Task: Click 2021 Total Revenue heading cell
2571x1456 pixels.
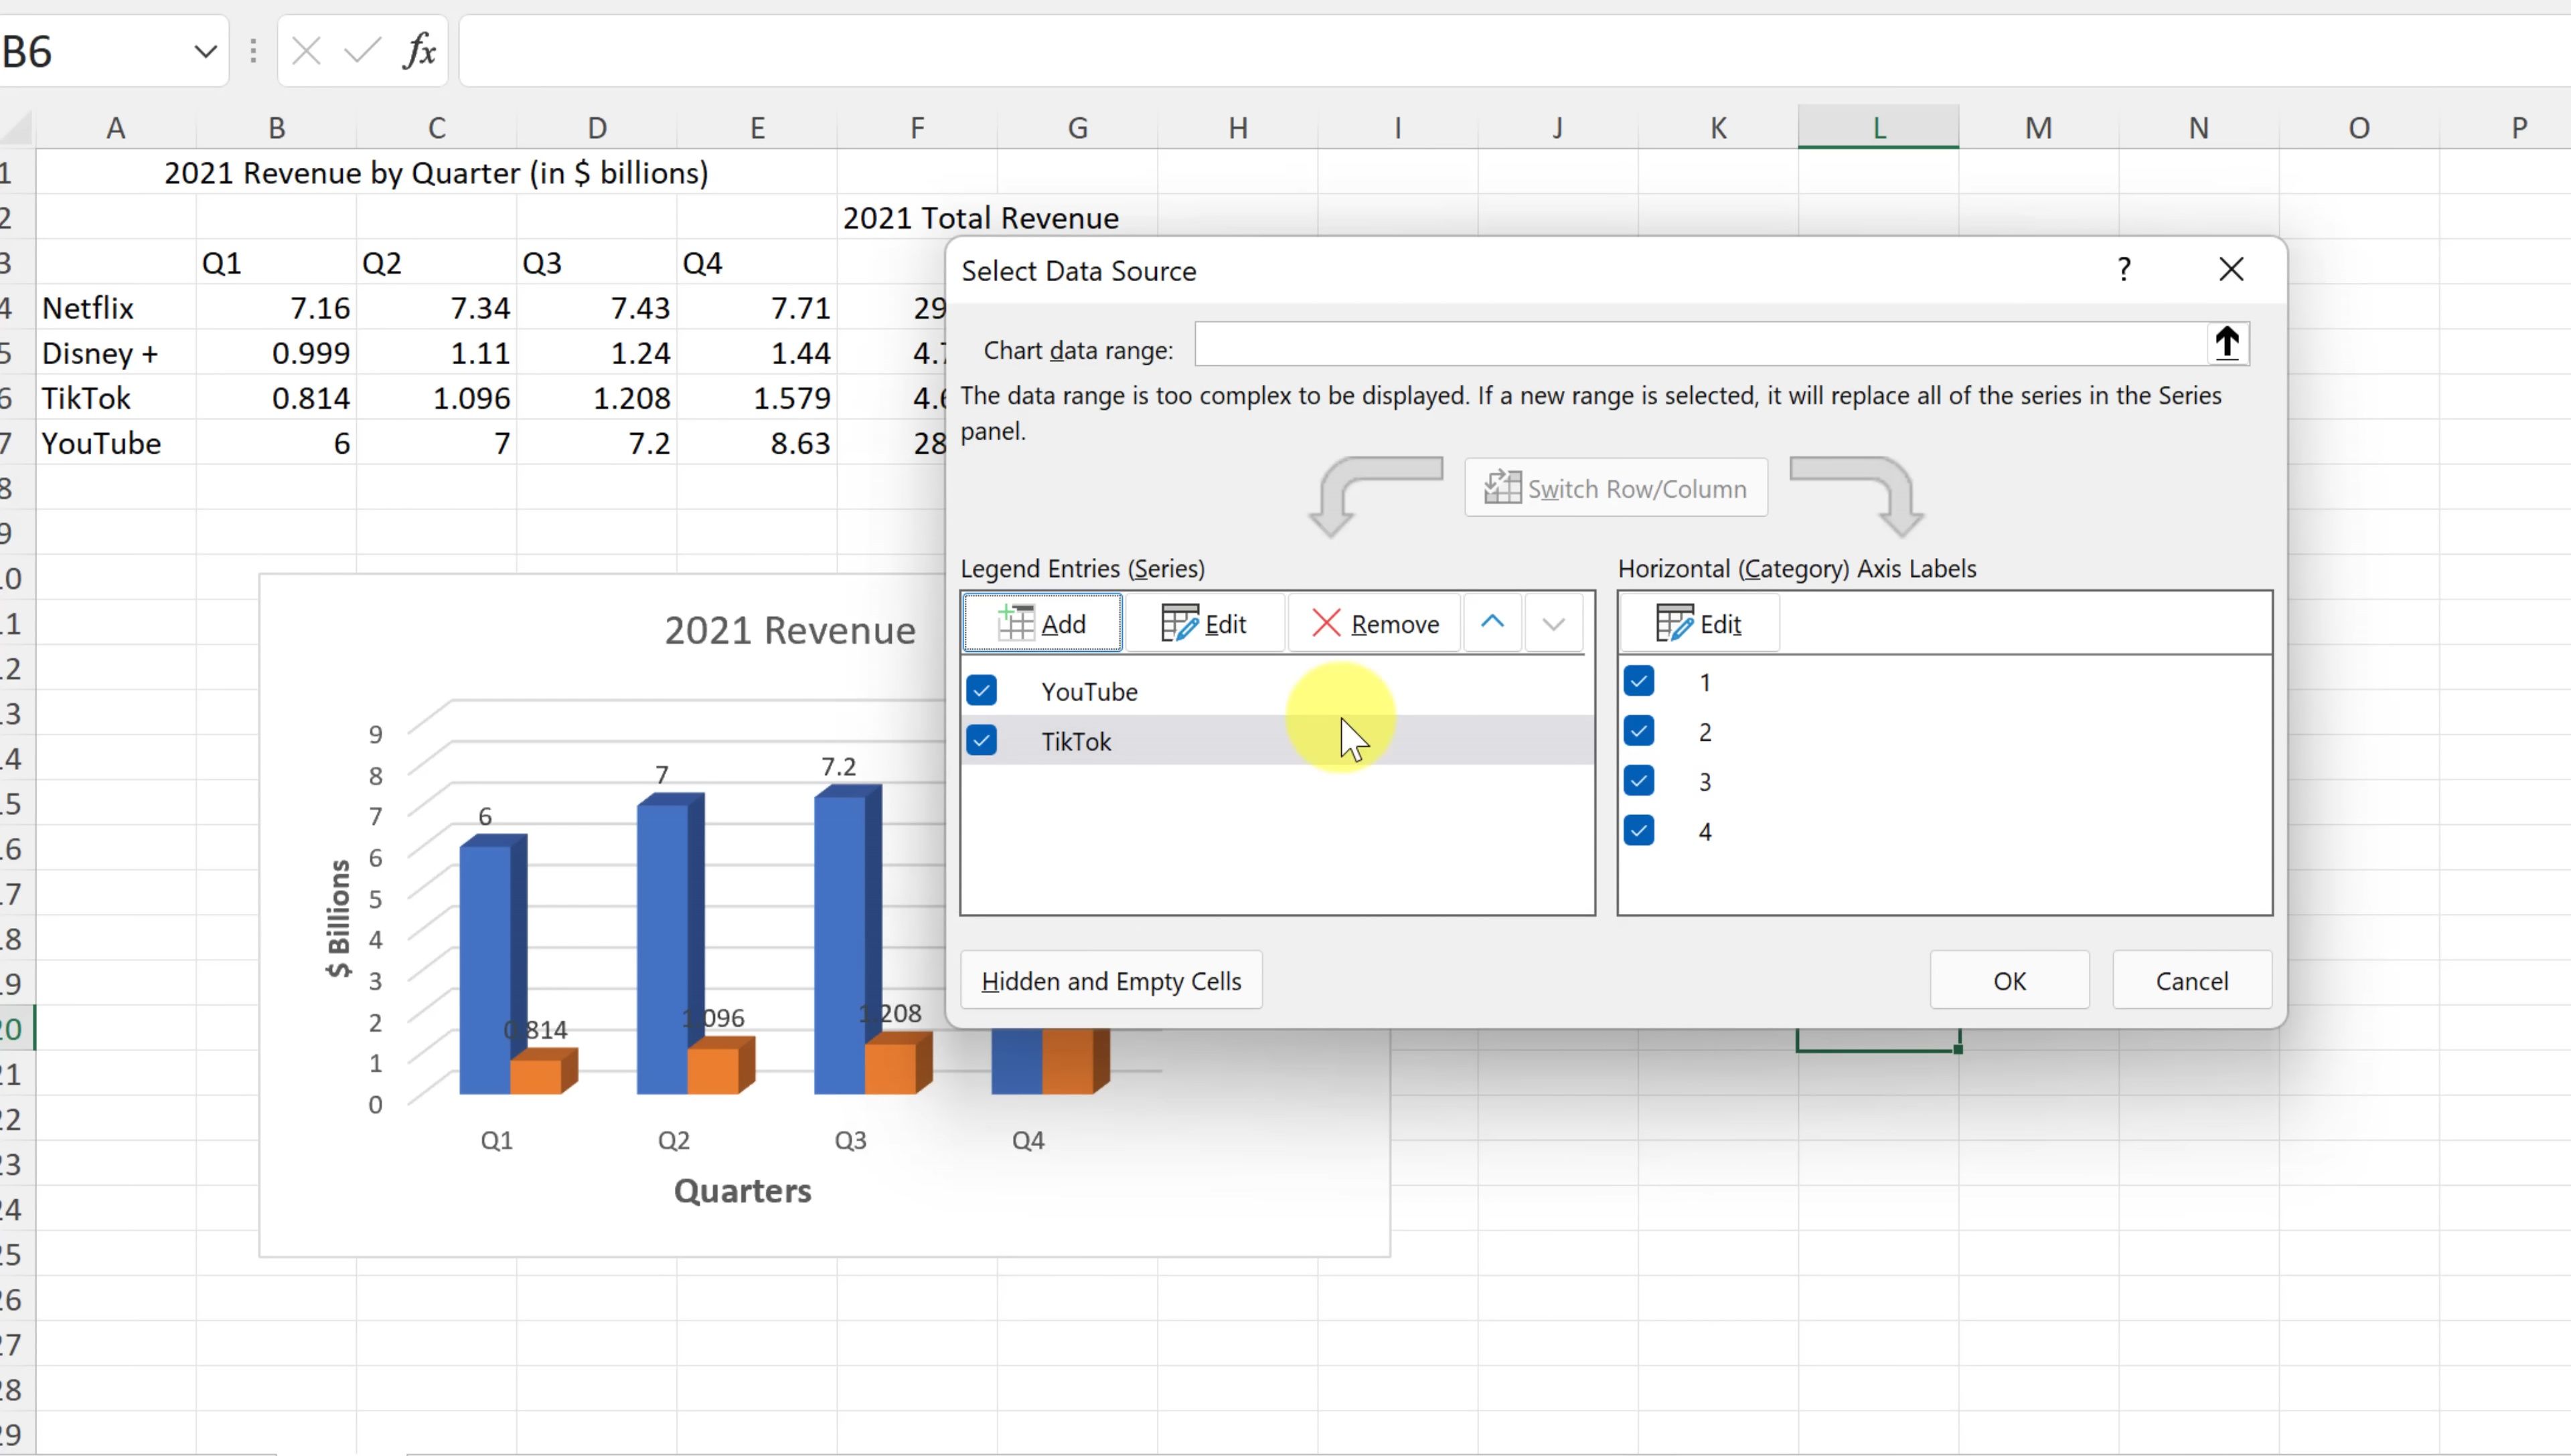Action: click(980, 218)
